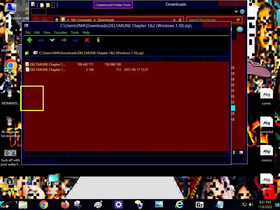Open Paint from the taskbar
The height and width of the screenshot is (210, 280).
point(98,205)
